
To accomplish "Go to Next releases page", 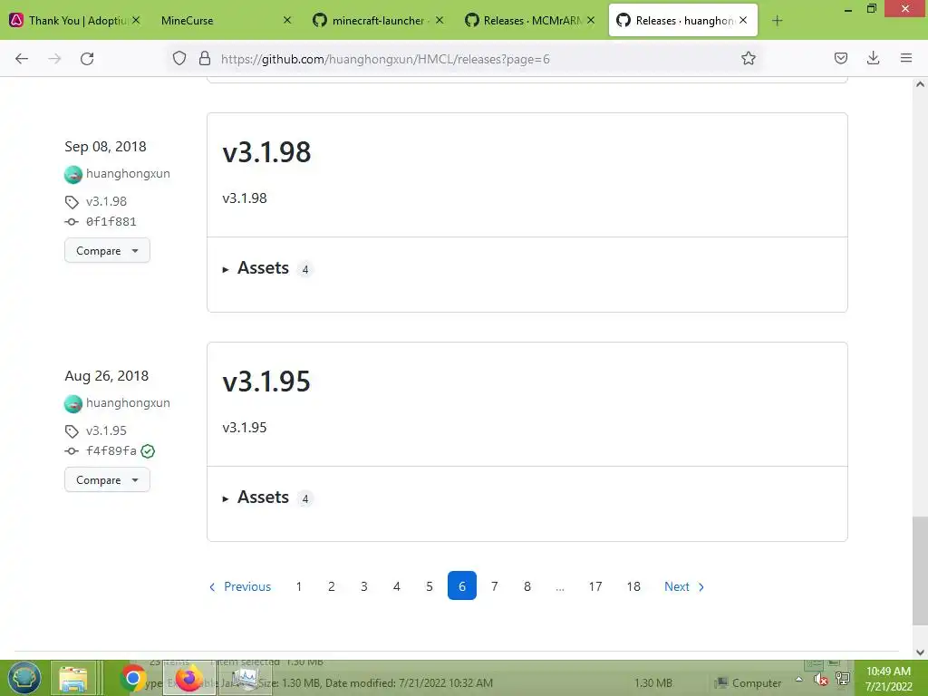I will pyautogui.click(x=684, y=586).
